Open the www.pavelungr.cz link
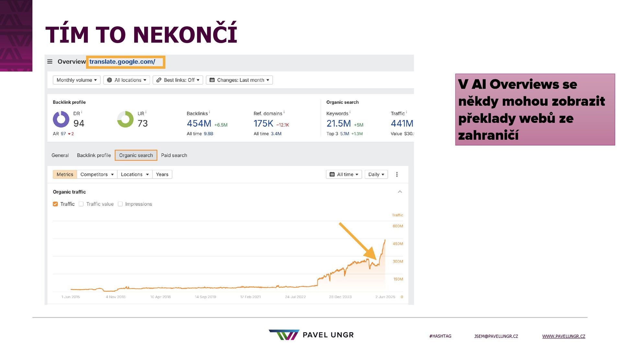Image resolution: width=622 pixels, height=350 pixels. pos(564,336)
